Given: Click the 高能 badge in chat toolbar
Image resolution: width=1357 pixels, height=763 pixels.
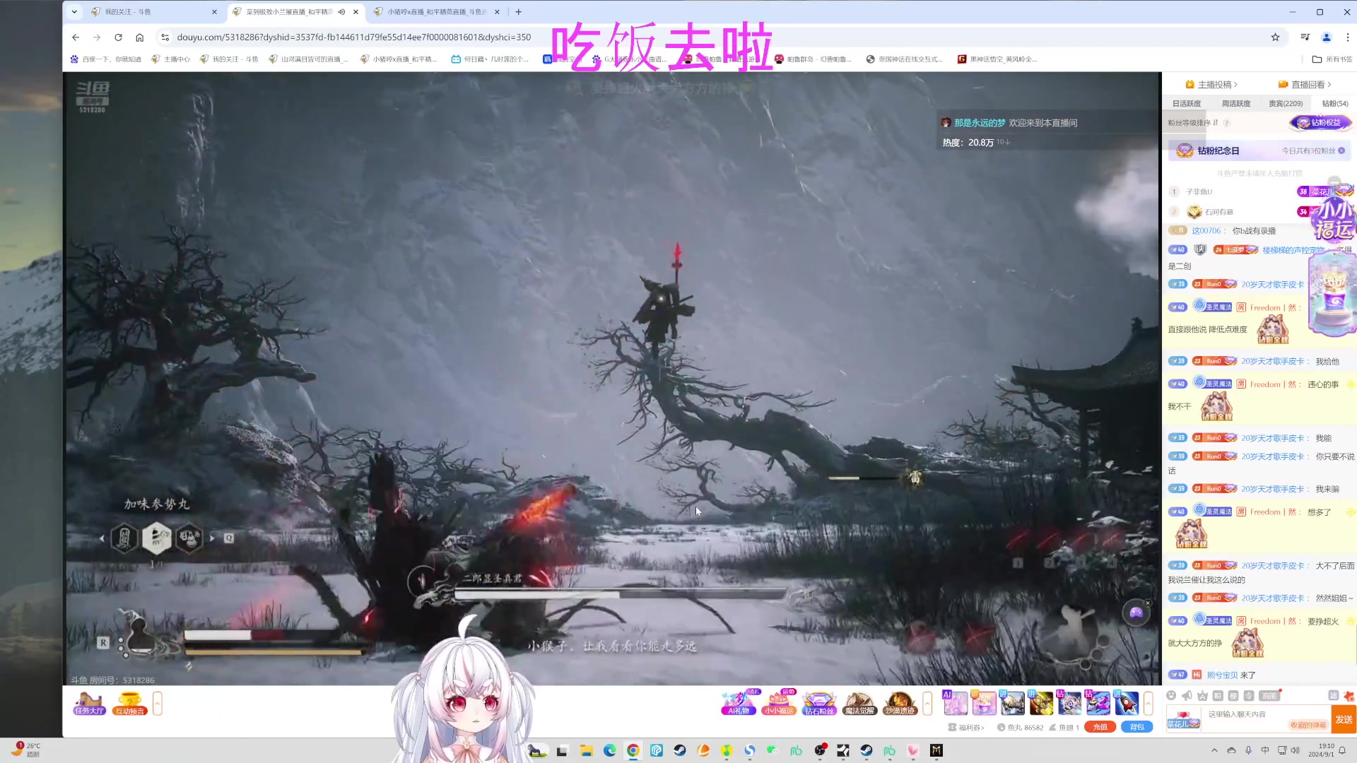Looking at the screenshot, I should (1269, 696).
